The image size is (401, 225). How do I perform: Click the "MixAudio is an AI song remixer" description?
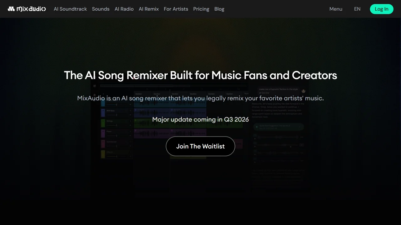[x=200, y=98]
